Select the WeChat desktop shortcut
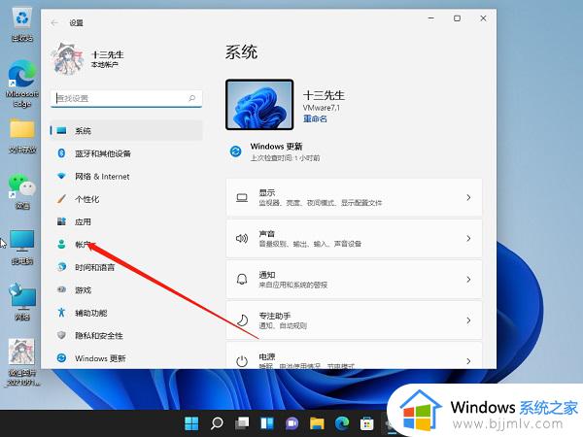Image resolution: width=583 pixels, height=437 pixels. [x=22, y=191]
